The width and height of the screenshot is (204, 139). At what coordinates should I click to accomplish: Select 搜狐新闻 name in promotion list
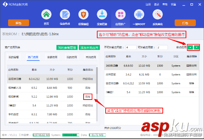[x=13, y=97]
